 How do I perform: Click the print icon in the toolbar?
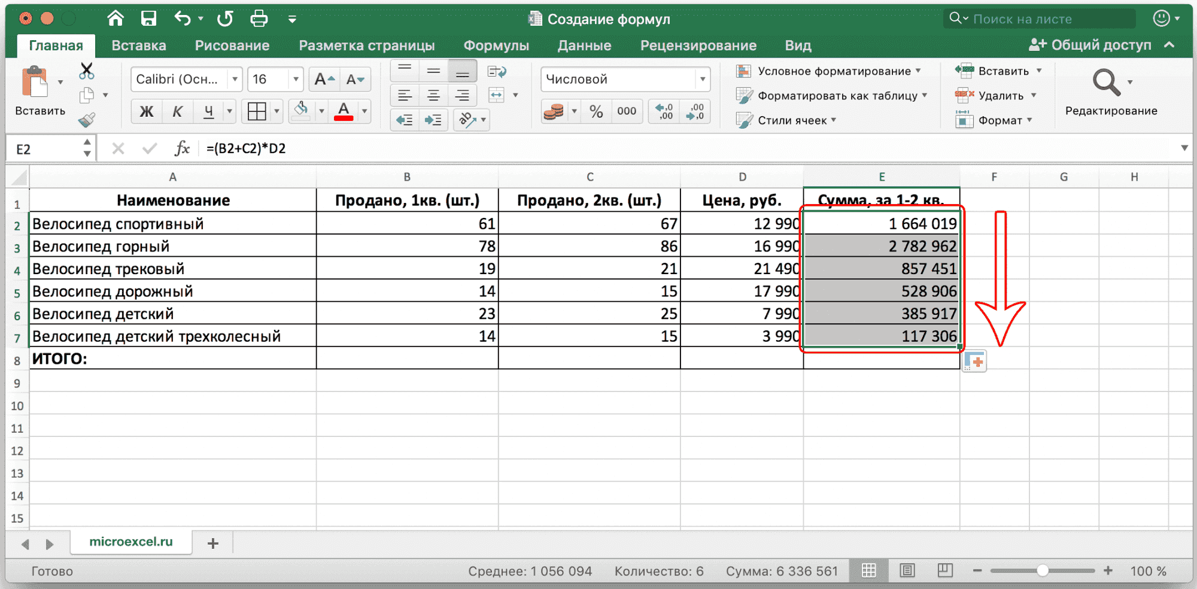click(x=259, y=19)
